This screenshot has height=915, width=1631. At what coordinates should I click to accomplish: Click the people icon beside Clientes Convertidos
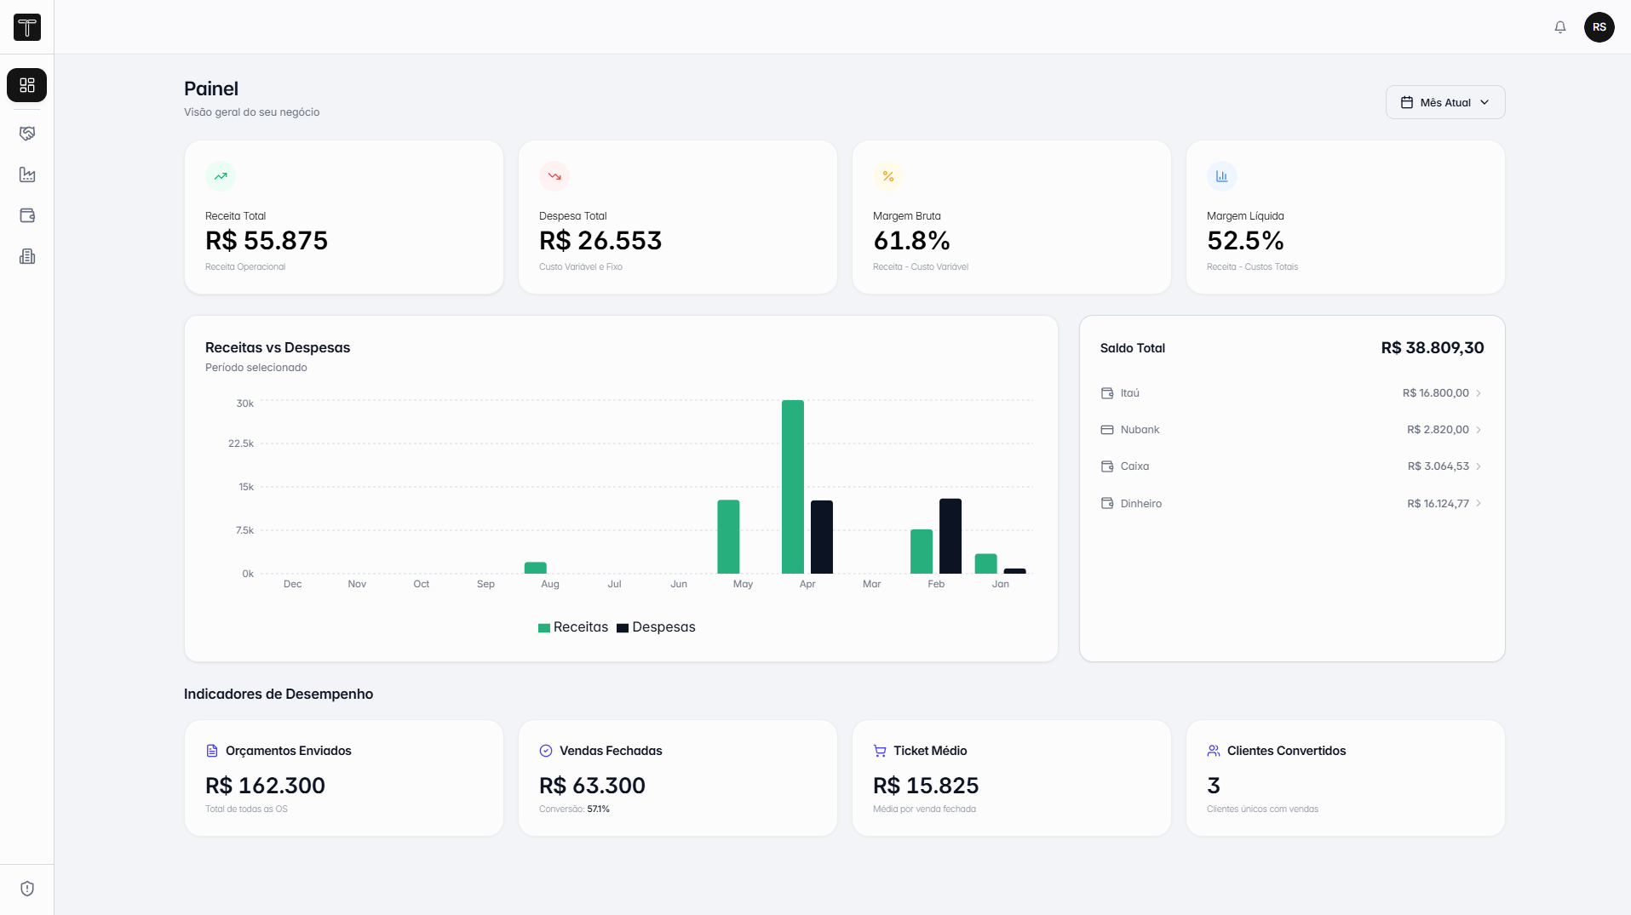click(x=1214, y=751)
